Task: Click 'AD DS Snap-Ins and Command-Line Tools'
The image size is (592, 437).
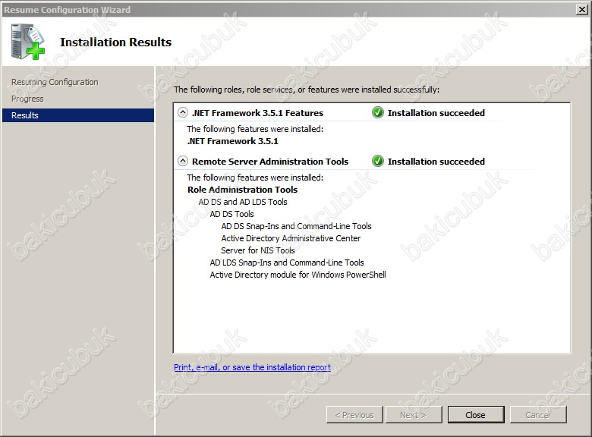Action: pyautogui.click(x=296, y=226)
